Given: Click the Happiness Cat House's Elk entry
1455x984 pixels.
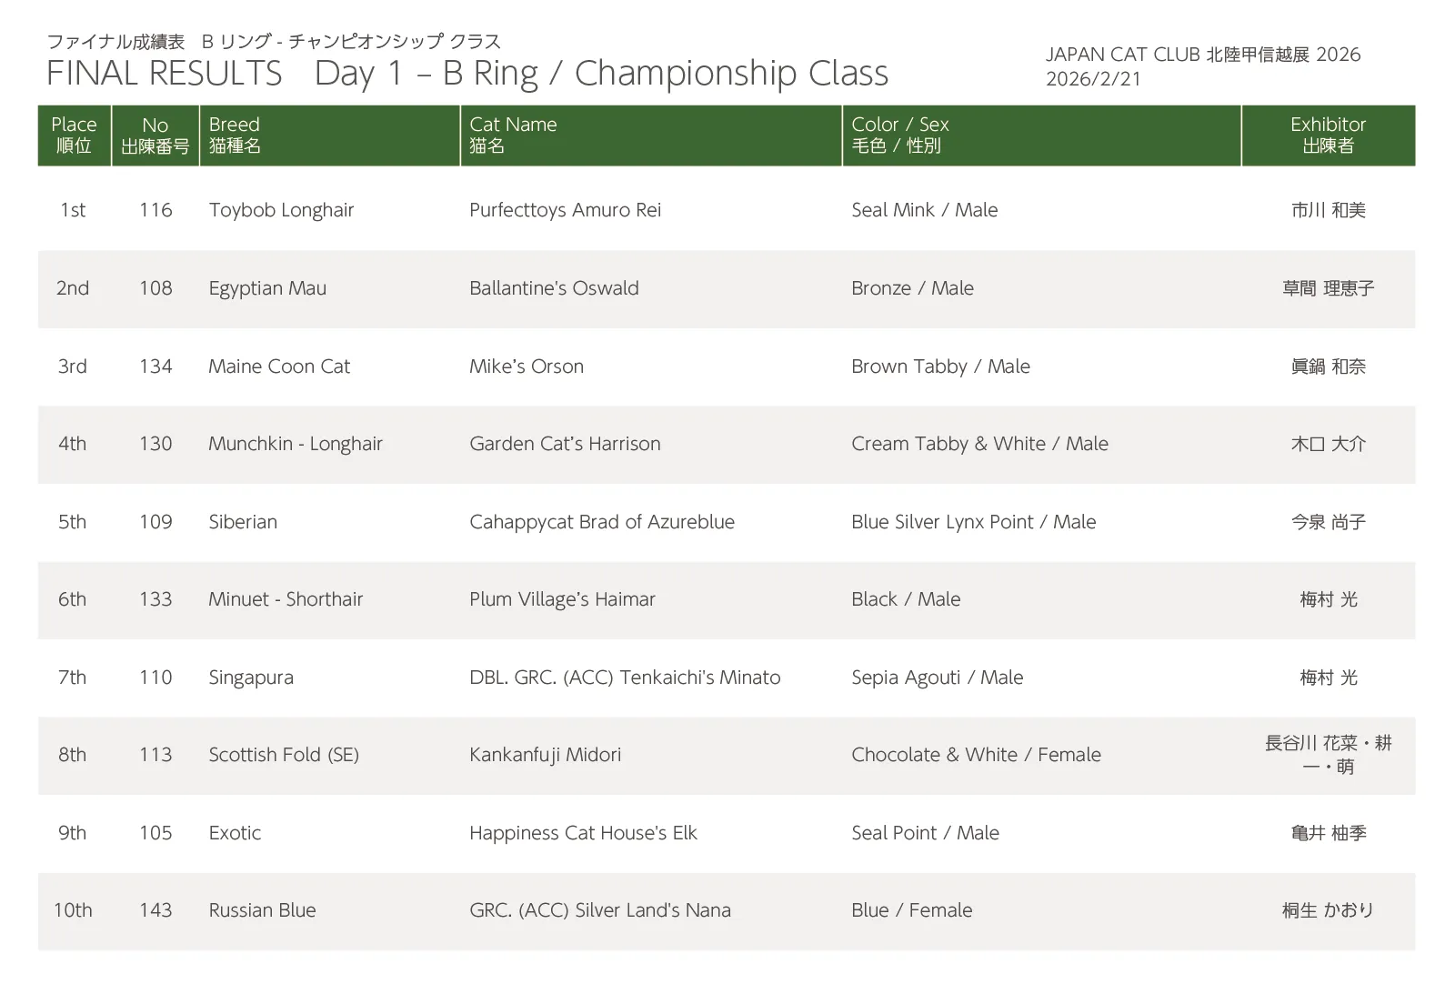Looking at the screenshot, I should coord(583,833).
